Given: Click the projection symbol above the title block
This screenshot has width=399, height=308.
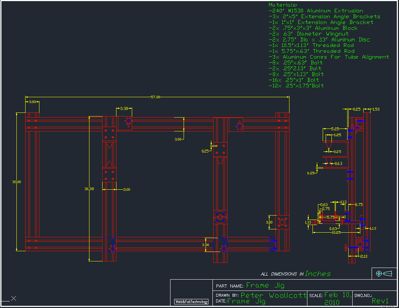Looking at the screenshot, I should [384, 273].
